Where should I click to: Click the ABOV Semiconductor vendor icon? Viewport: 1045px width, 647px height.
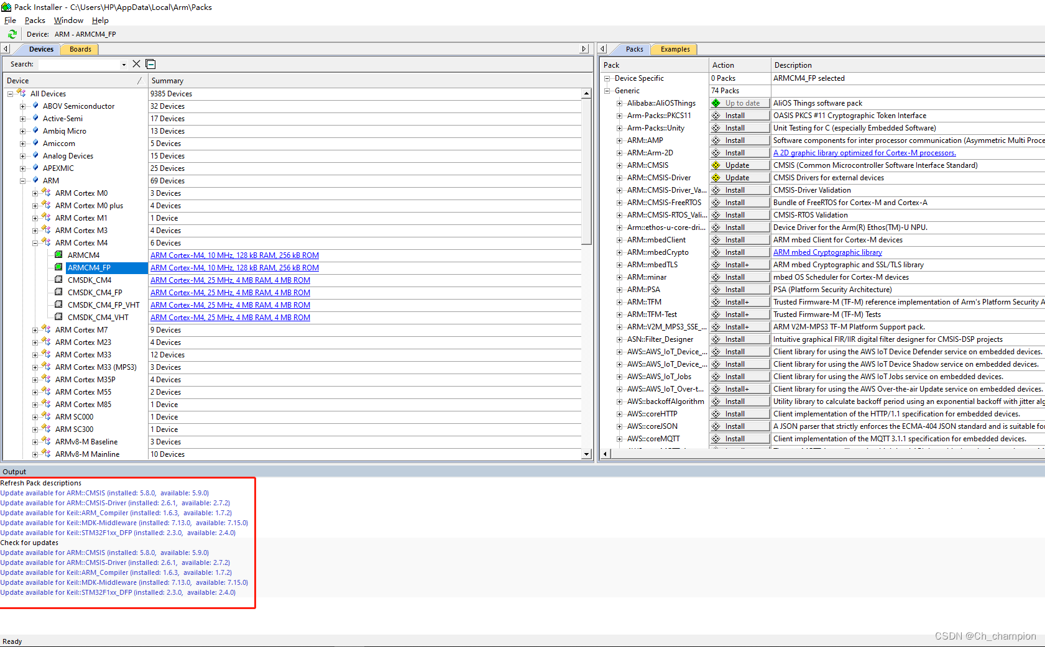click(35, 106)
